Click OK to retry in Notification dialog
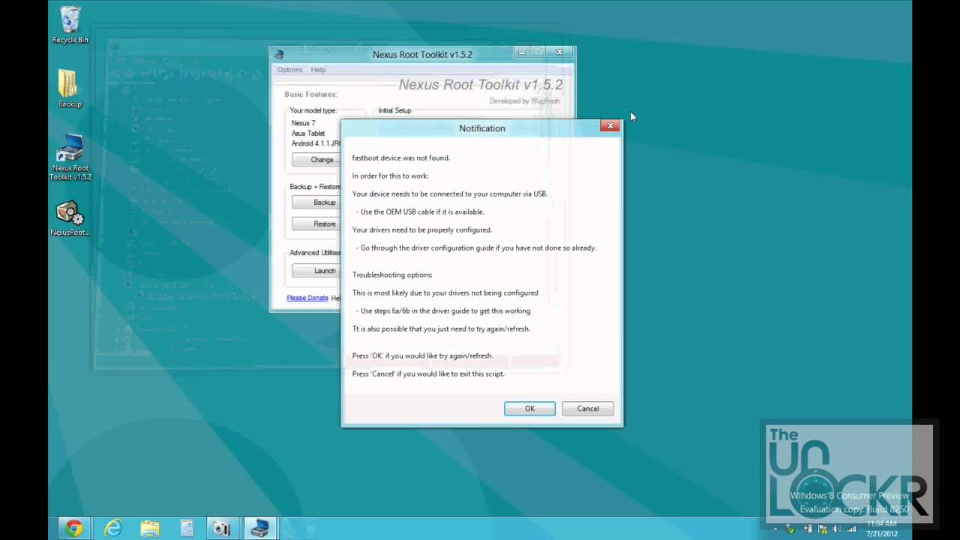The height and width of the screenshot is (540, 960). pyautogui.click(x=529, y=409)
